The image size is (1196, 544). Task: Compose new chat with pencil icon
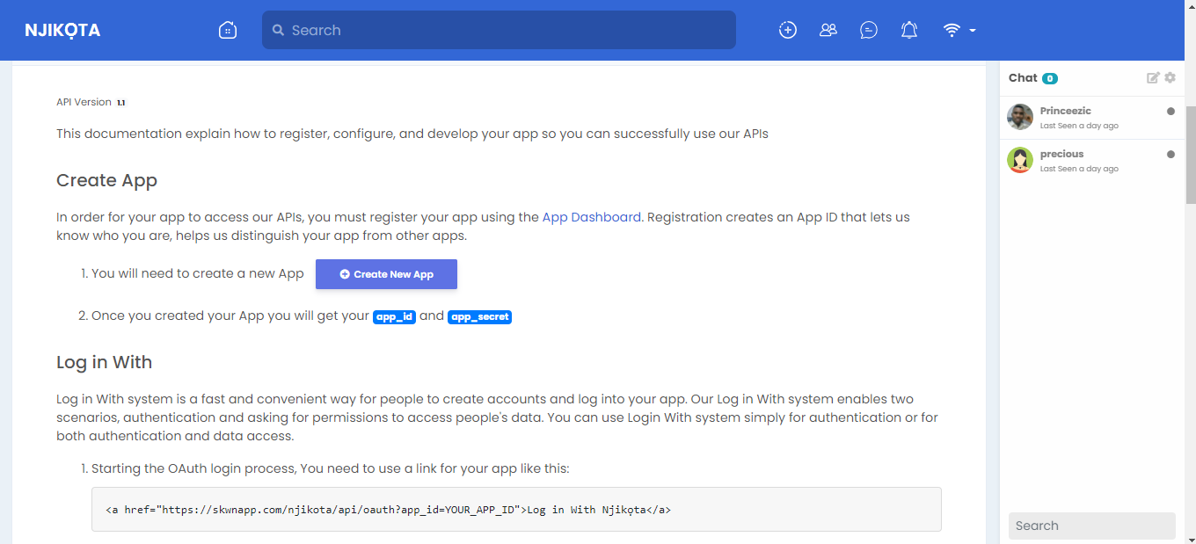point(1153,77)
